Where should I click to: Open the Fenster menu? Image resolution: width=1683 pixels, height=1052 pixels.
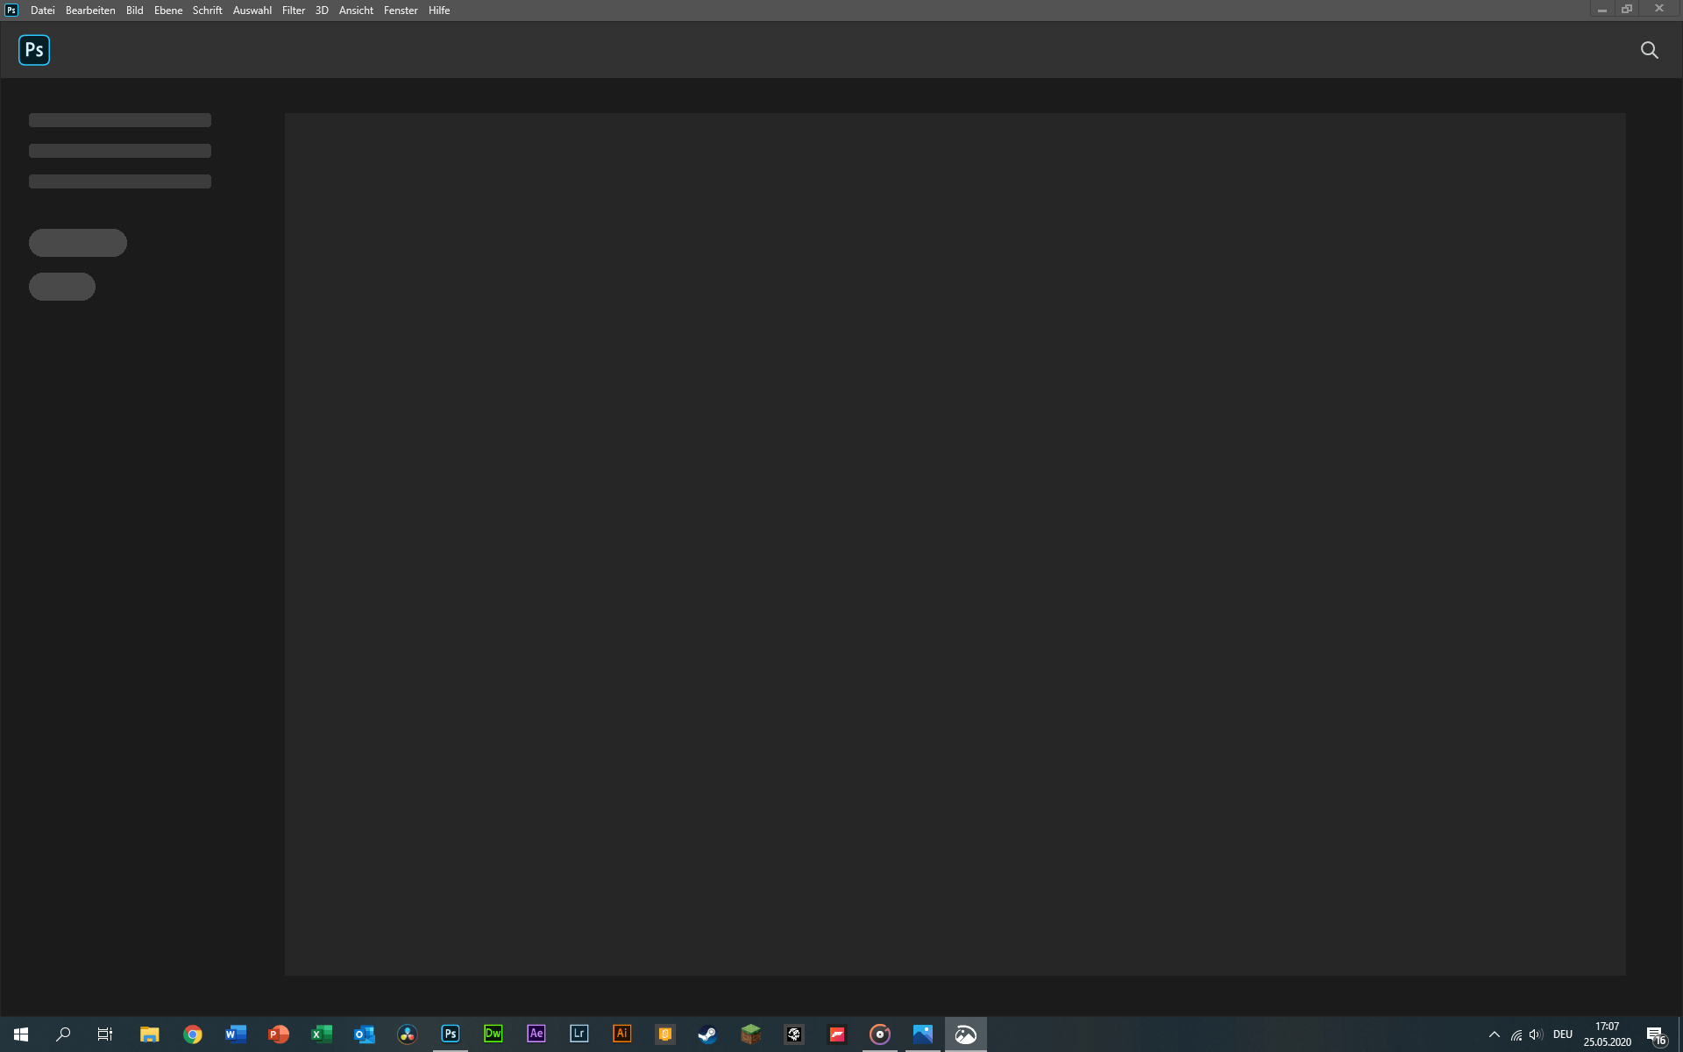(401, 10)
